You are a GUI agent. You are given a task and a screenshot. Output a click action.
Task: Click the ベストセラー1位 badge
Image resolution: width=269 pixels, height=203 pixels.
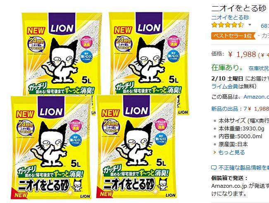[x=233, y=36]
